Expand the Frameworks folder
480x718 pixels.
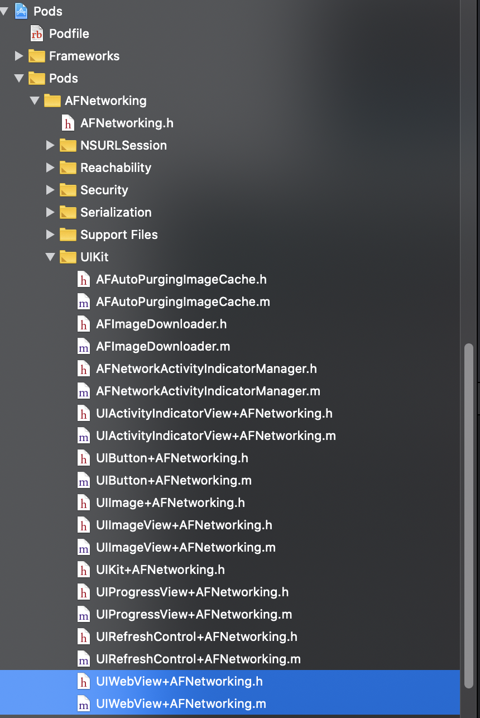pos(19,55)
